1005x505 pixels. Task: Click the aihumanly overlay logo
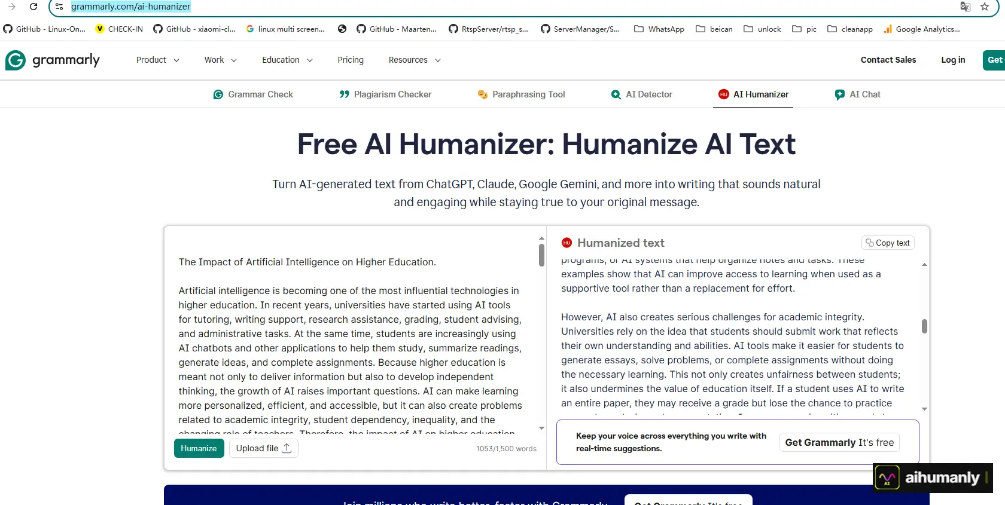[933, 478]
